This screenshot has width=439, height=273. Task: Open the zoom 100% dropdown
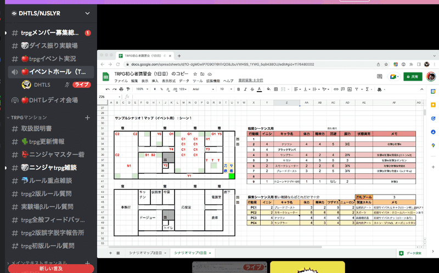coord(143,89)
